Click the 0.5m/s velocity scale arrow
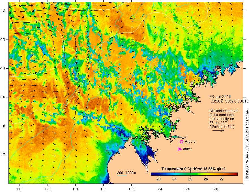 pyautogui.click(x=218, y=130)
